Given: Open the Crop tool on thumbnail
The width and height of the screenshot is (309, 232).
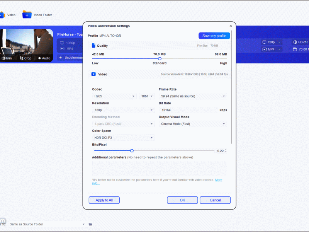Looking at the screenshot, I should pyautogui.click(x=25, y=58).
